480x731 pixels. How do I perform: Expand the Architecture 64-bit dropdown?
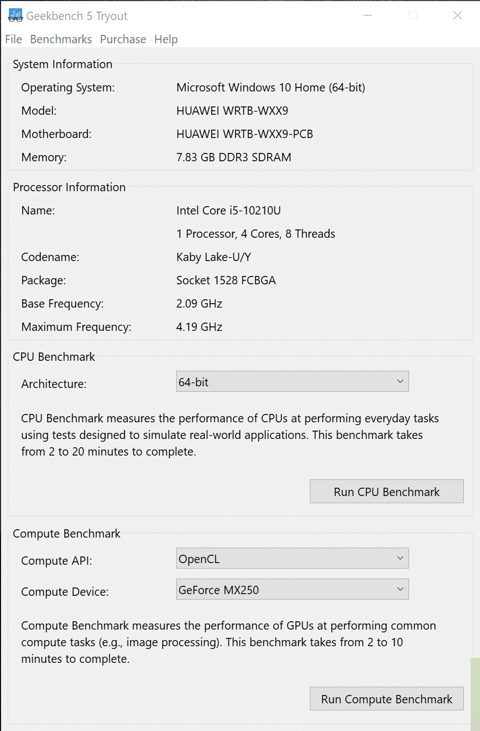[292, 382]
